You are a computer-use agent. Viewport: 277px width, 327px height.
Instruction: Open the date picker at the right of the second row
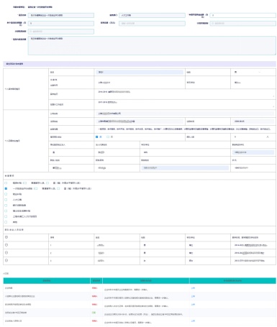click(243, 24)
